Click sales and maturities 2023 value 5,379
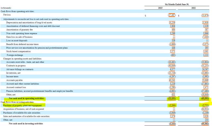The image size is (212, 126). pos(172,116)
